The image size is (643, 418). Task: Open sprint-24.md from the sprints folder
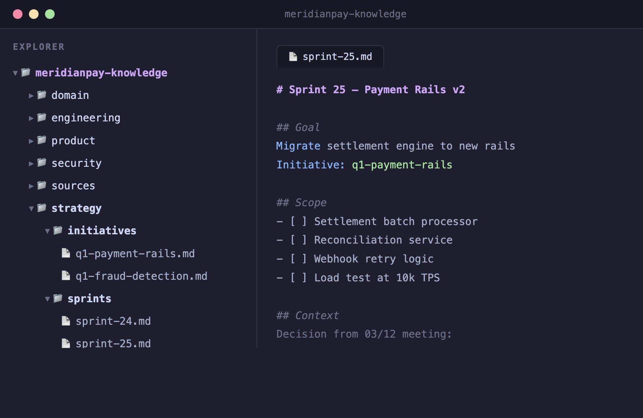tap(113, 321)
